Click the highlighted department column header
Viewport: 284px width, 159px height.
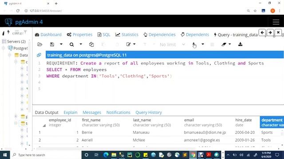coord(272,122)
